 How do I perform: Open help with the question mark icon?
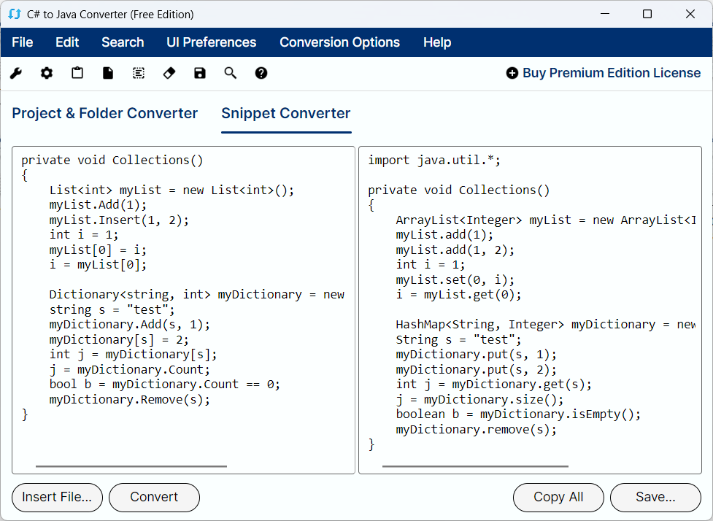261,73
